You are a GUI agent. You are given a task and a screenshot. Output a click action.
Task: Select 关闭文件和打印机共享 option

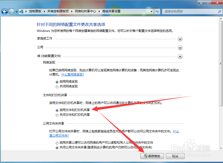coord(57,115)
